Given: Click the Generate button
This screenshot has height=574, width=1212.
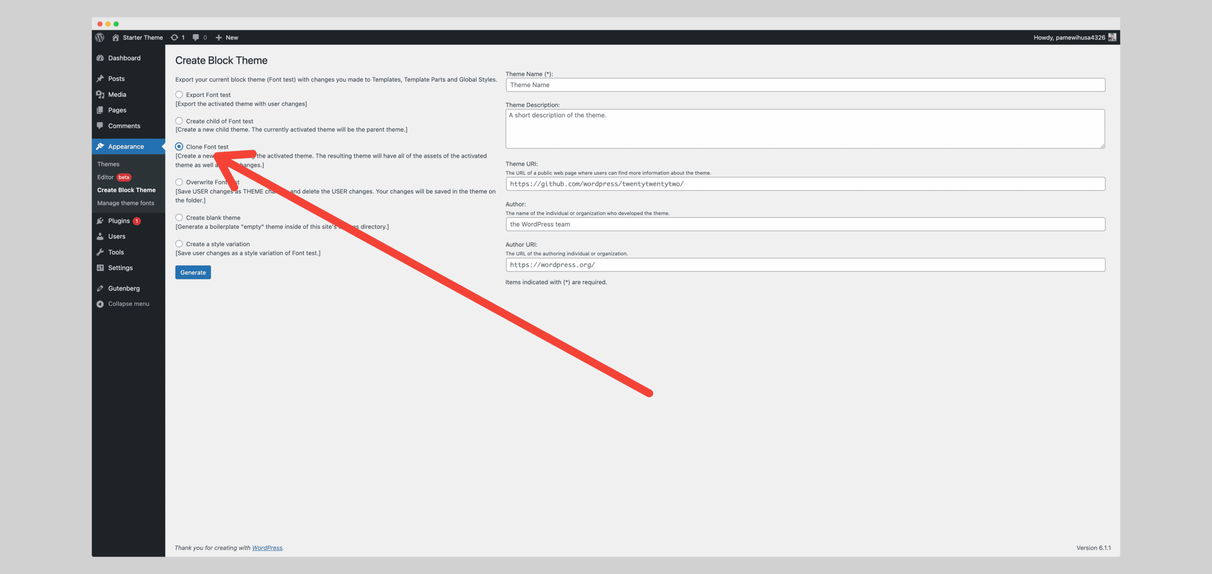Looking at the screenshot, I should 193,272.
